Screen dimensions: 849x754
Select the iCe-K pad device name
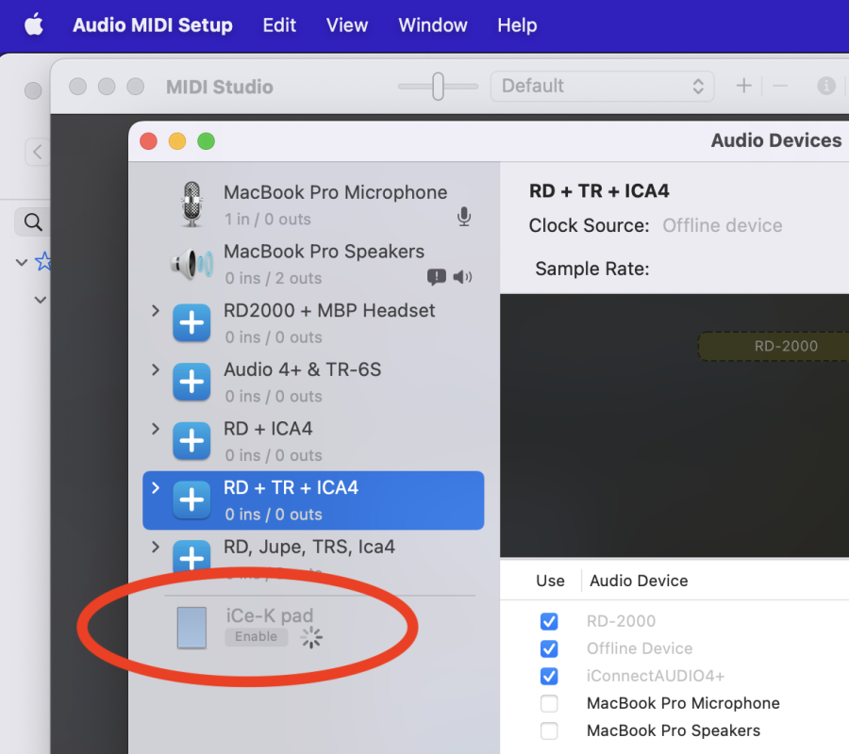(x=270, y=615)
